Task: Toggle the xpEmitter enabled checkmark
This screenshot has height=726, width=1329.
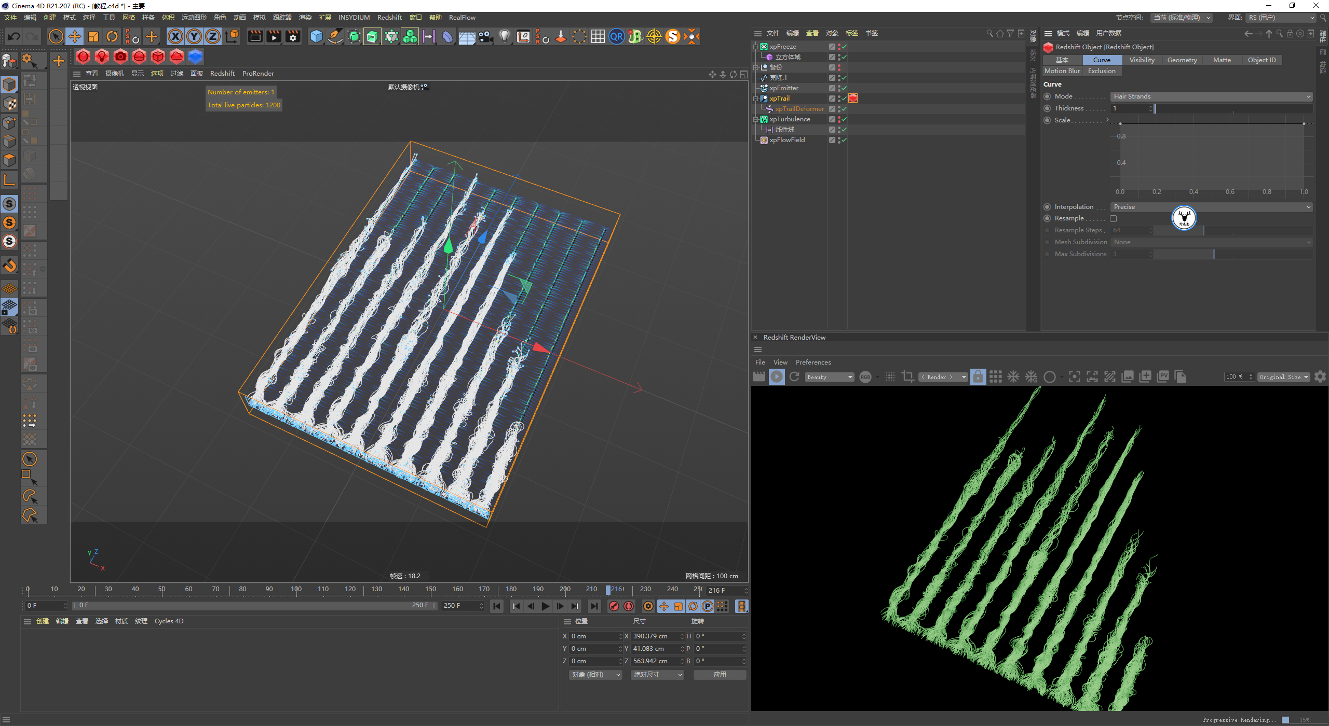Action: click(844, 88)
